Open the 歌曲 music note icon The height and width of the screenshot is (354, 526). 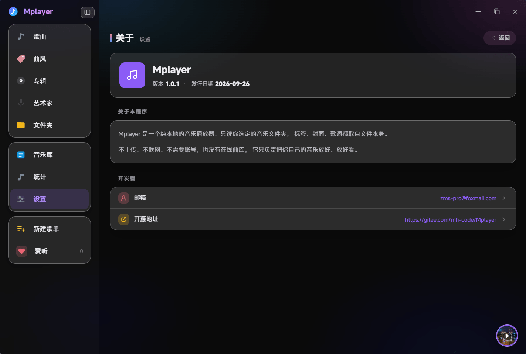pos(21,37)
